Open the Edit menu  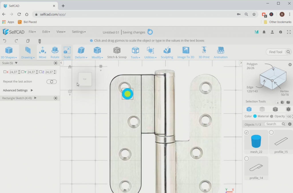tap(45, 32)
